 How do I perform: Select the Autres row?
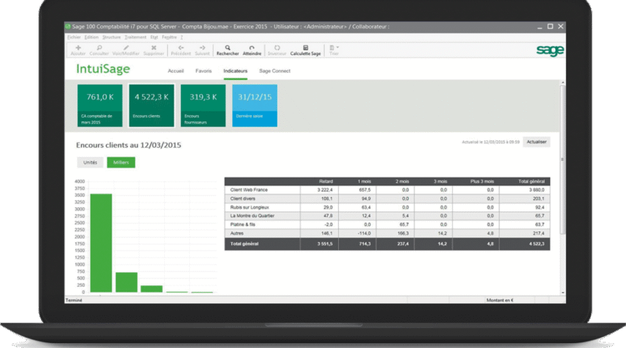(x=387, y=233)
